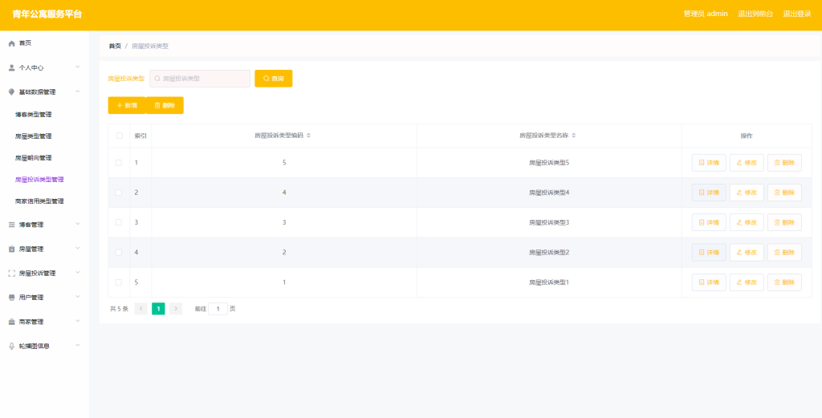Expand the 房屋管理 menu chevron

coord(78,248)
